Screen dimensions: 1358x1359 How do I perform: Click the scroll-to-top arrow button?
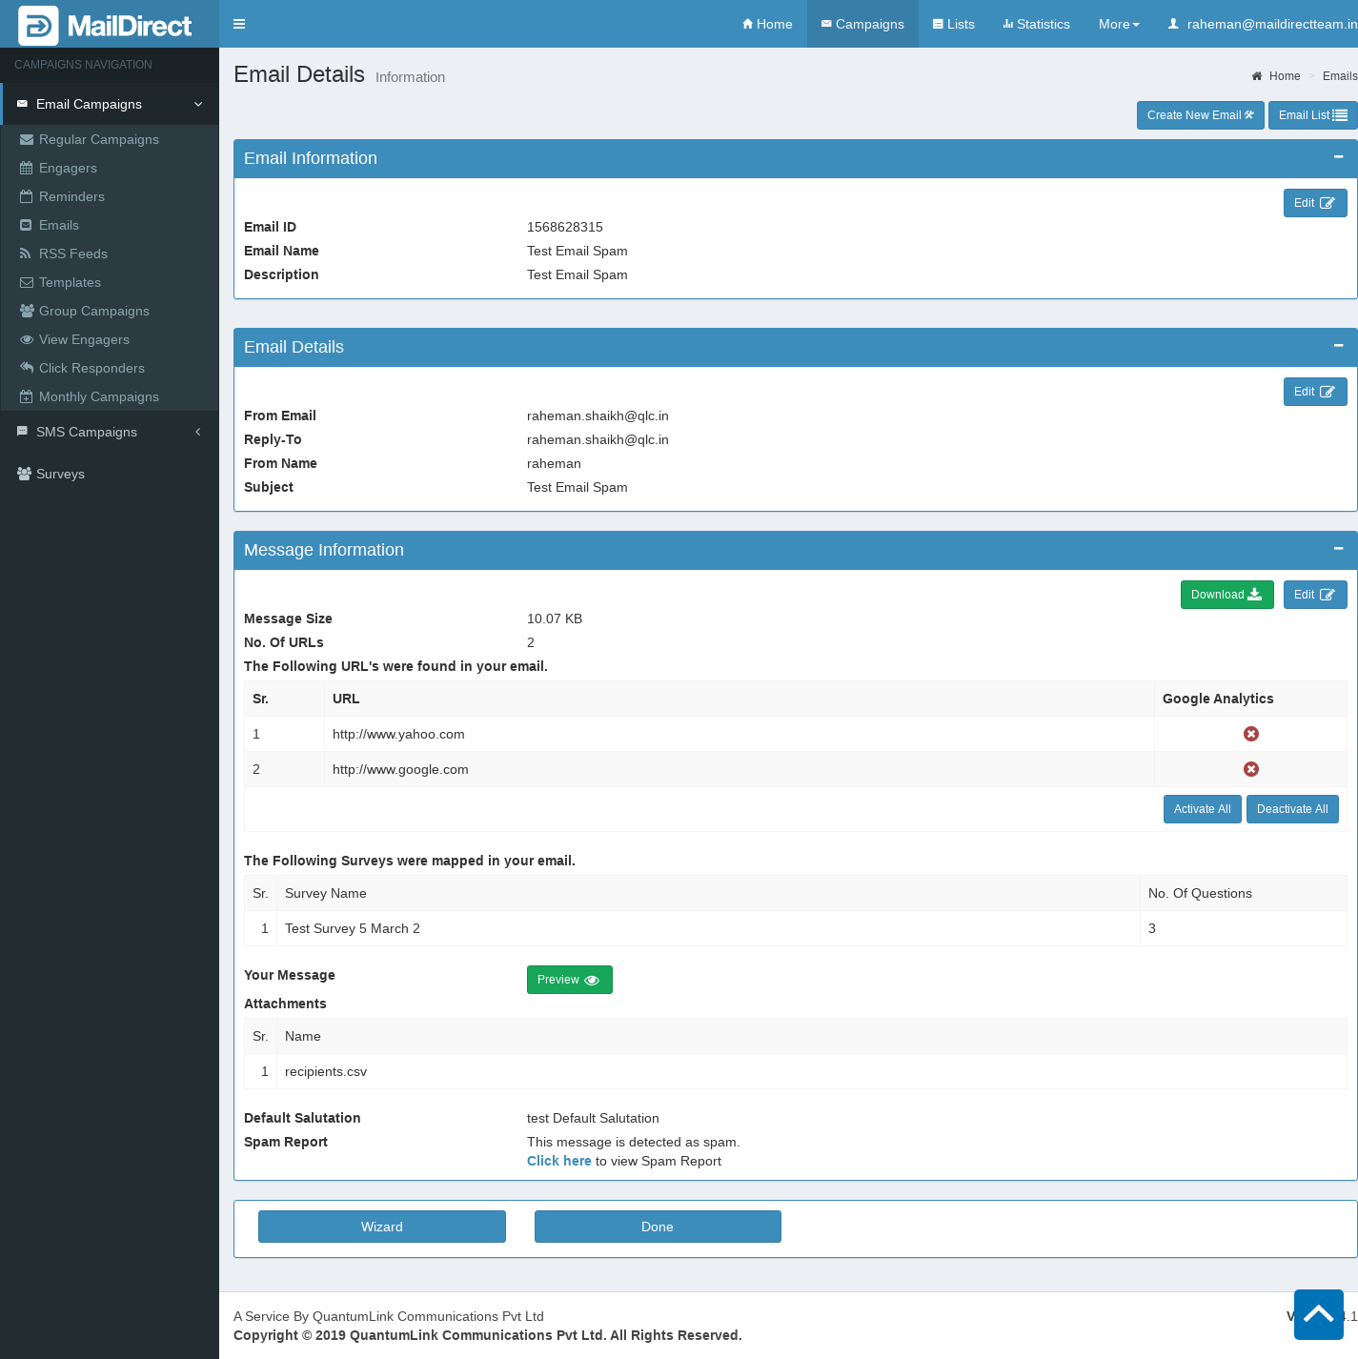[1318, 1314]
